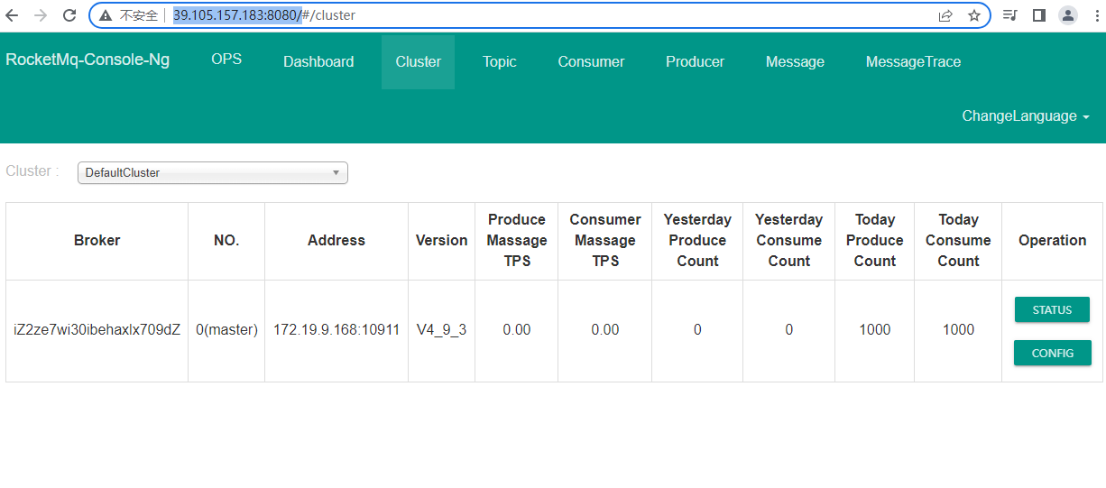Screen dimensions: 1106x488
Task: Open the media control toolbar icon
Action: coord(1010,15)
